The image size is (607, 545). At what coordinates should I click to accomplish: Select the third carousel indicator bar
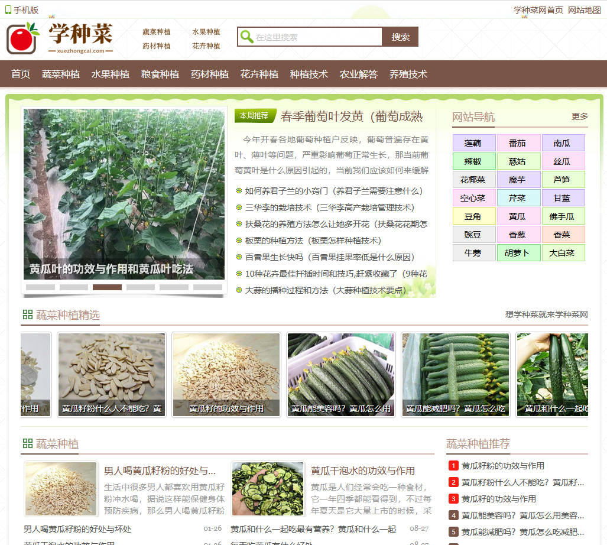pyautogui.click(x=107, y=287)
